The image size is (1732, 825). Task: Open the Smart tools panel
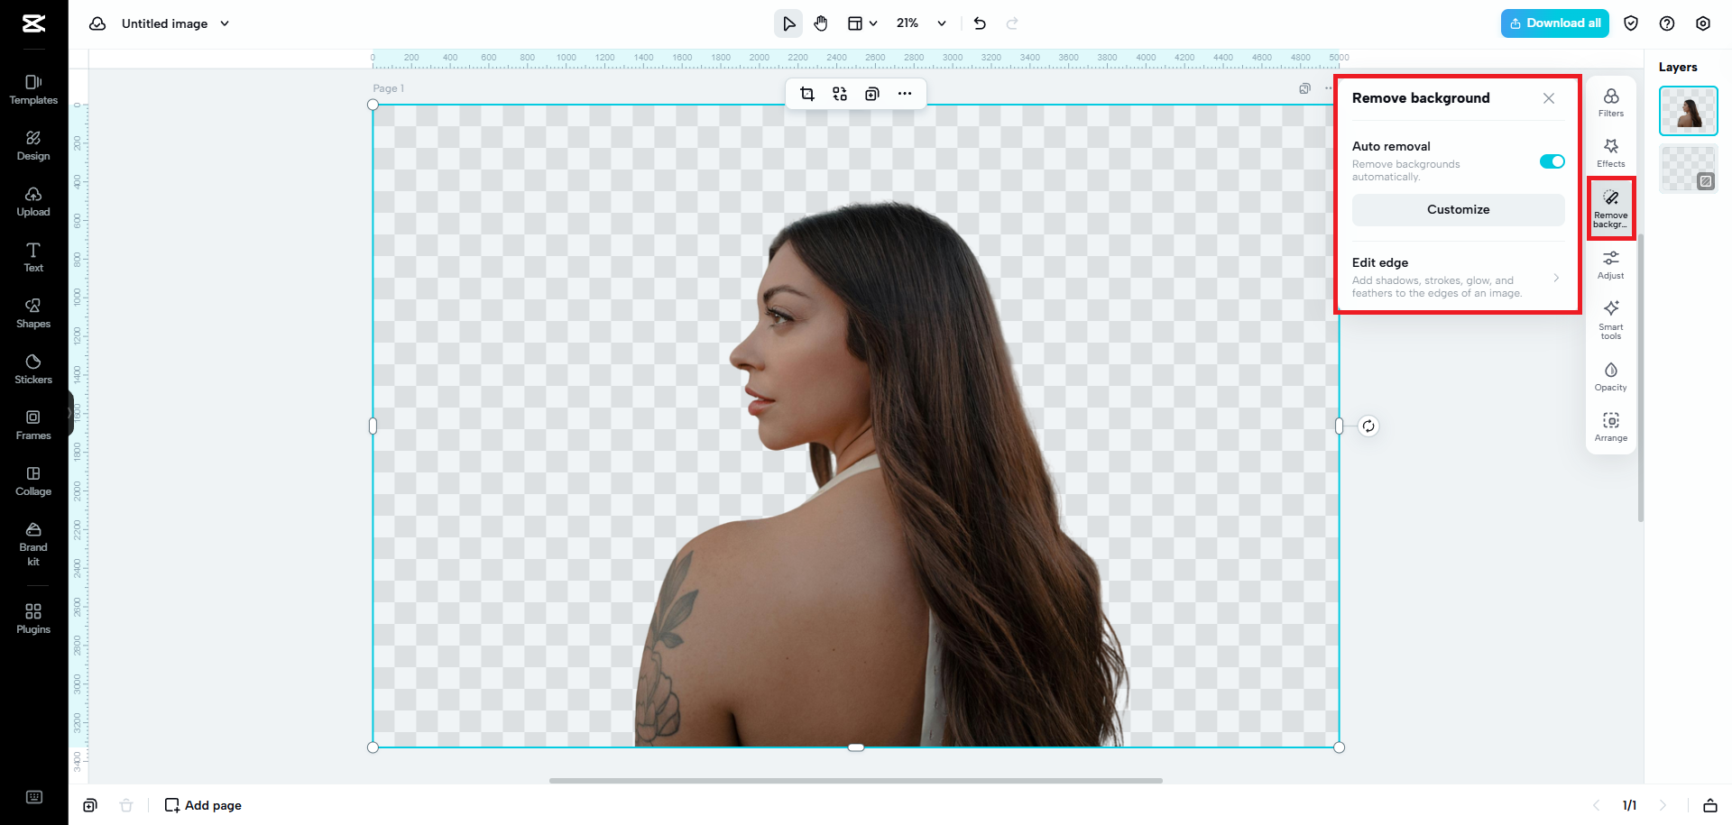pyautogui.click(x=1611, y=321)
